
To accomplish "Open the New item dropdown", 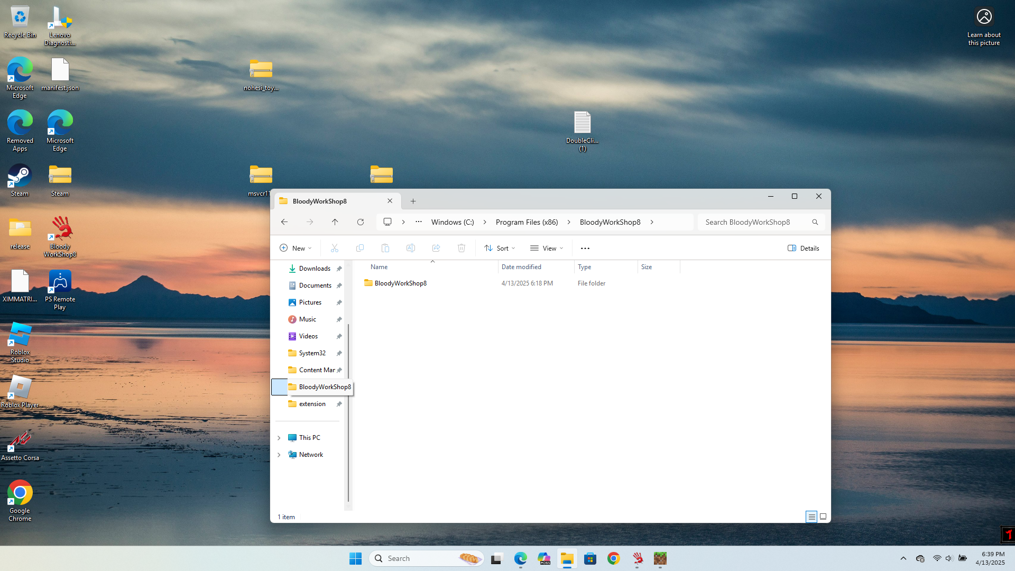I will (296, 248).
